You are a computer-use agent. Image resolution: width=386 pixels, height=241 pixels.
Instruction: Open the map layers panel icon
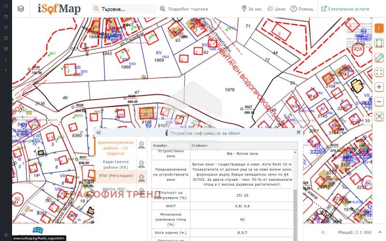point(20,9)
